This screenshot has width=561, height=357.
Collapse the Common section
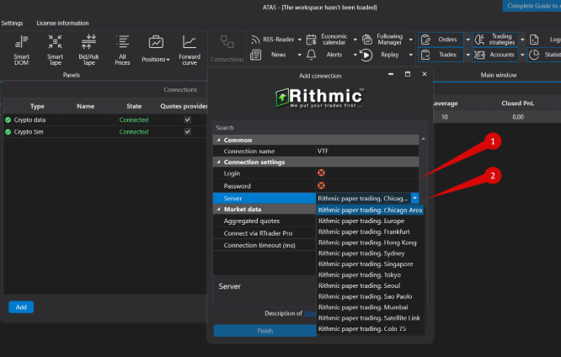coord(219,140)
